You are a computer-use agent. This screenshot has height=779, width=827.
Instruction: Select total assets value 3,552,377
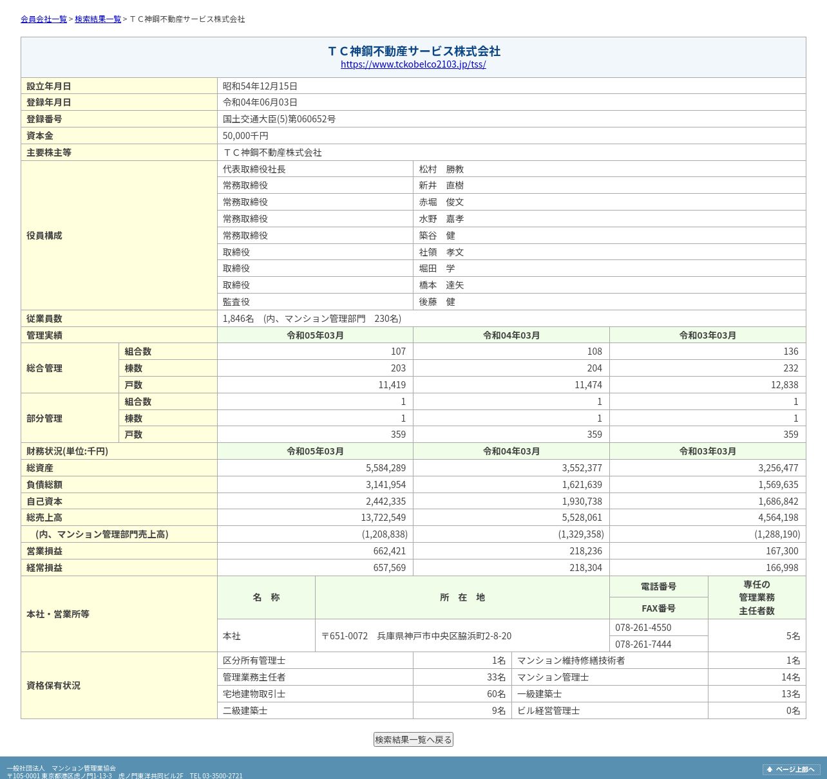pyautogui.click(x=582, y=468)
